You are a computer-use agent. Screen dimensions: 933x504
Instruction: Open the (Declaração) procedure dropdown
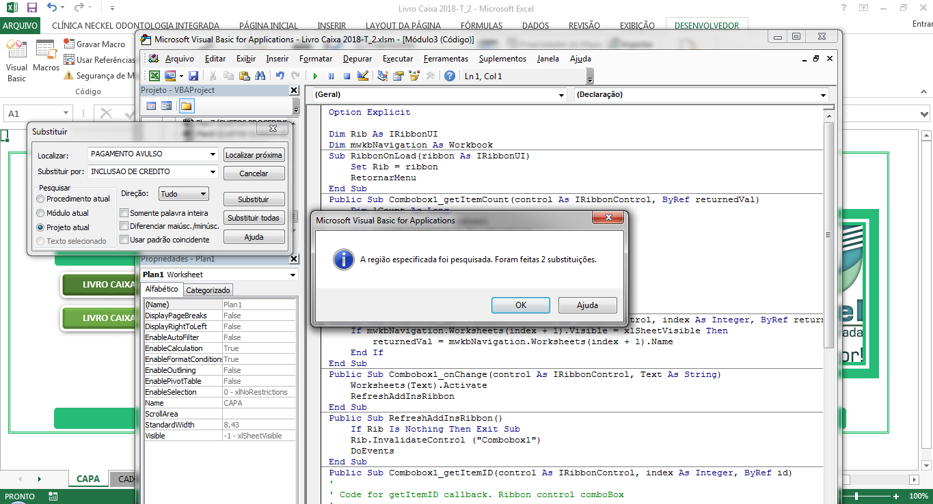tap(823, 95)
